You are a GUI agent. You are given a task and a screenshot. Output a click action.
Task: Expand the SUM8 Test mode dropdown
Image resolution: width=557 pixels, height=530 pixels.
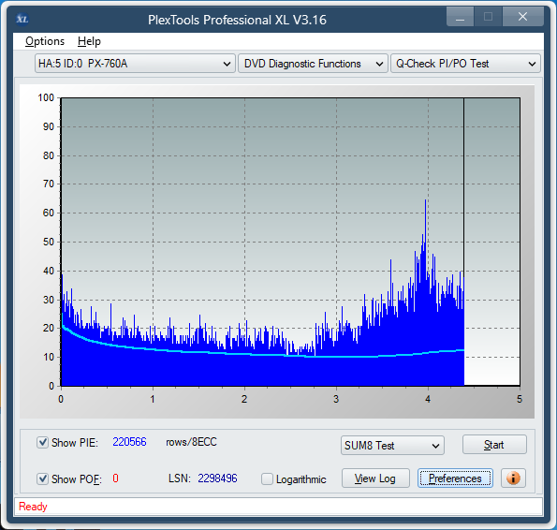[x=392, y=446]
